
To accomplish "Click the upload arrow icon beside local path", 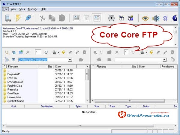I will pyautogui.click(x=81, y=60).
